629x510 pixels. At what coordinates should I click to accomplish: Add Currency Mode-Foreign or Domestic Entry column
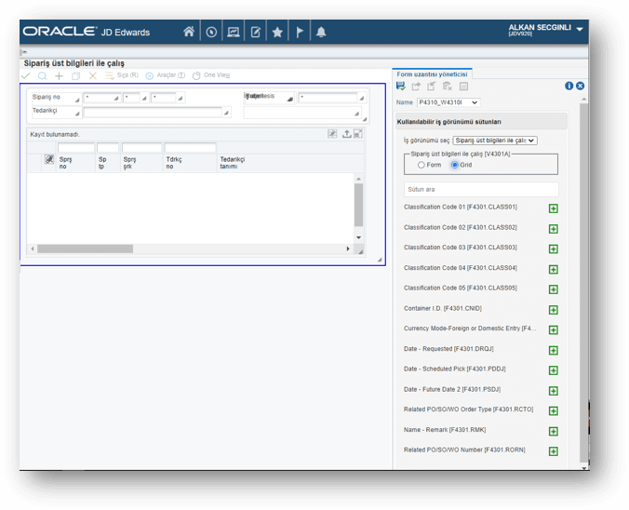(x=554, y=329)
